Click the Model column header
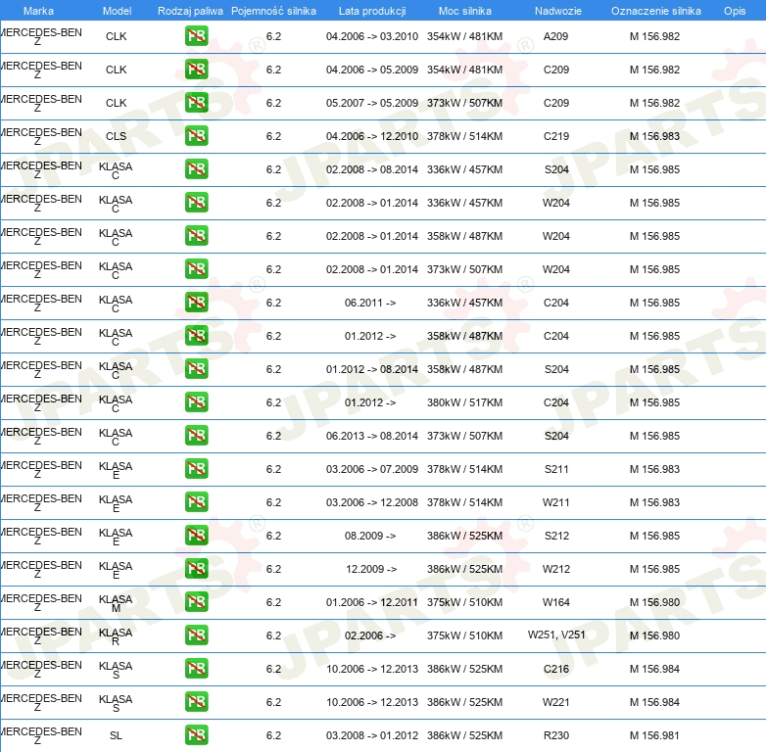Screen dimensions: 766x752 coord(117,11)
